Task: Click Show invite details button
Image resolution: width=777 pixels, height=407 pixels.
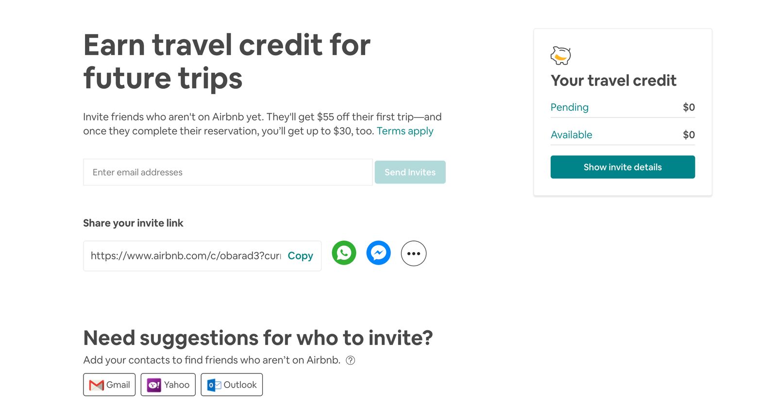Action: tap(623, 167)
